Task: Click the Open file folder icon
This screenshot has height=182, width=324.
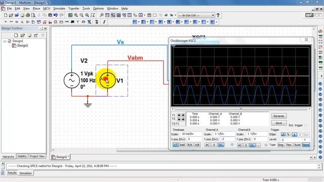Action: [11, 15]
